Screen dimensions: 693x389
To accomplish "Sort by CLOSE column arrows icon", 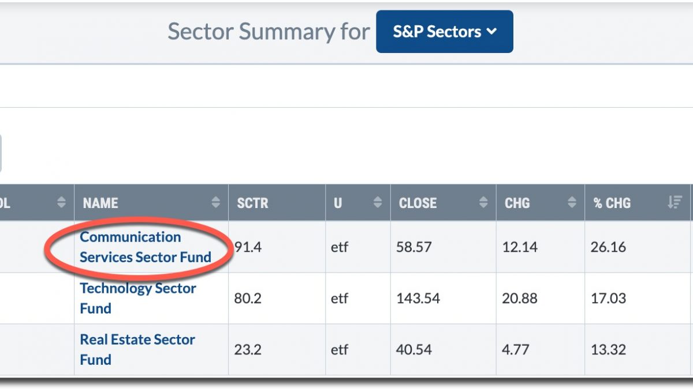I will pos(483,203).
